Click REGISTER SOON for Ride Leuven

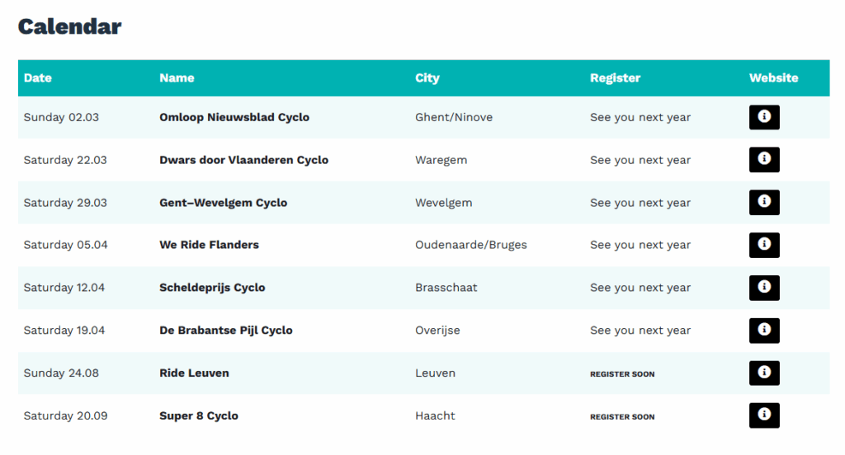pos(622,373)
